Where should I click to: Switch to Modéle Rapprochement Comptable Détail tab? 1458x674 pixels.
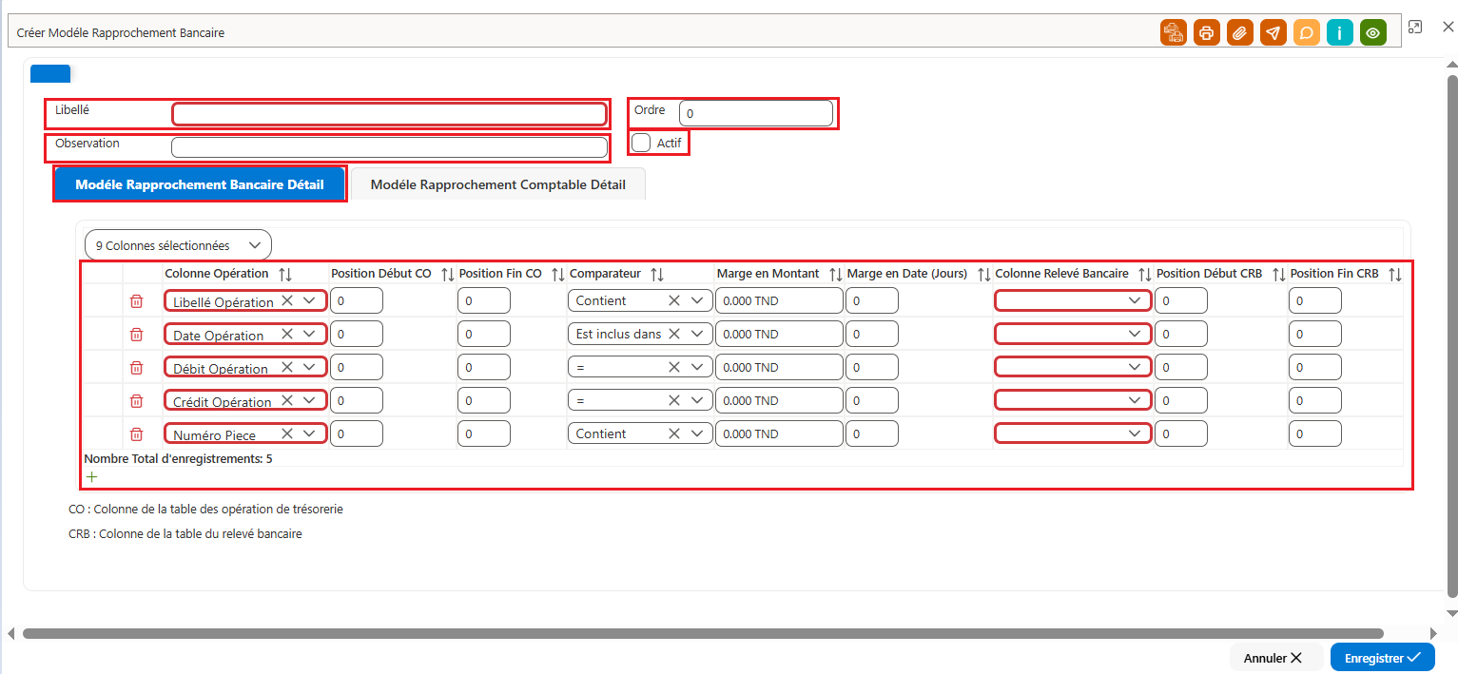(498, 184)
